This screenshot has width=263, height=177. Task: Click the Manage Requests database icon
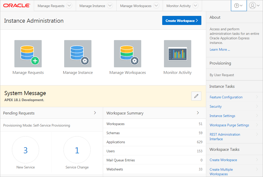coord(28,54)
